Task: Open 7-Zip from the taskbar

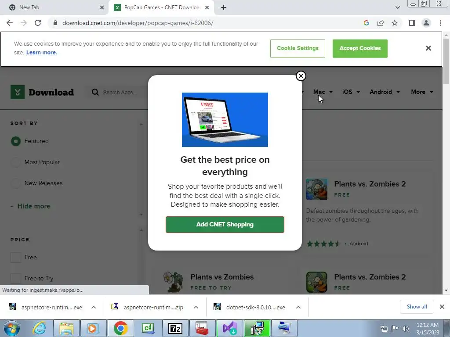Action: (175, 328)
